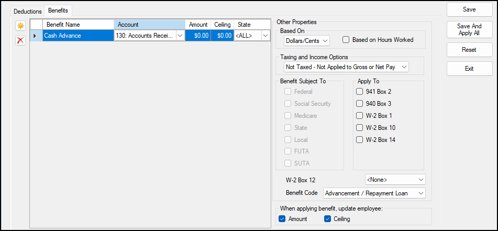Select the Cash Advance row indicator arrow
The height and width of the screenshot is (231, 498).
click(x=36, y=36)
